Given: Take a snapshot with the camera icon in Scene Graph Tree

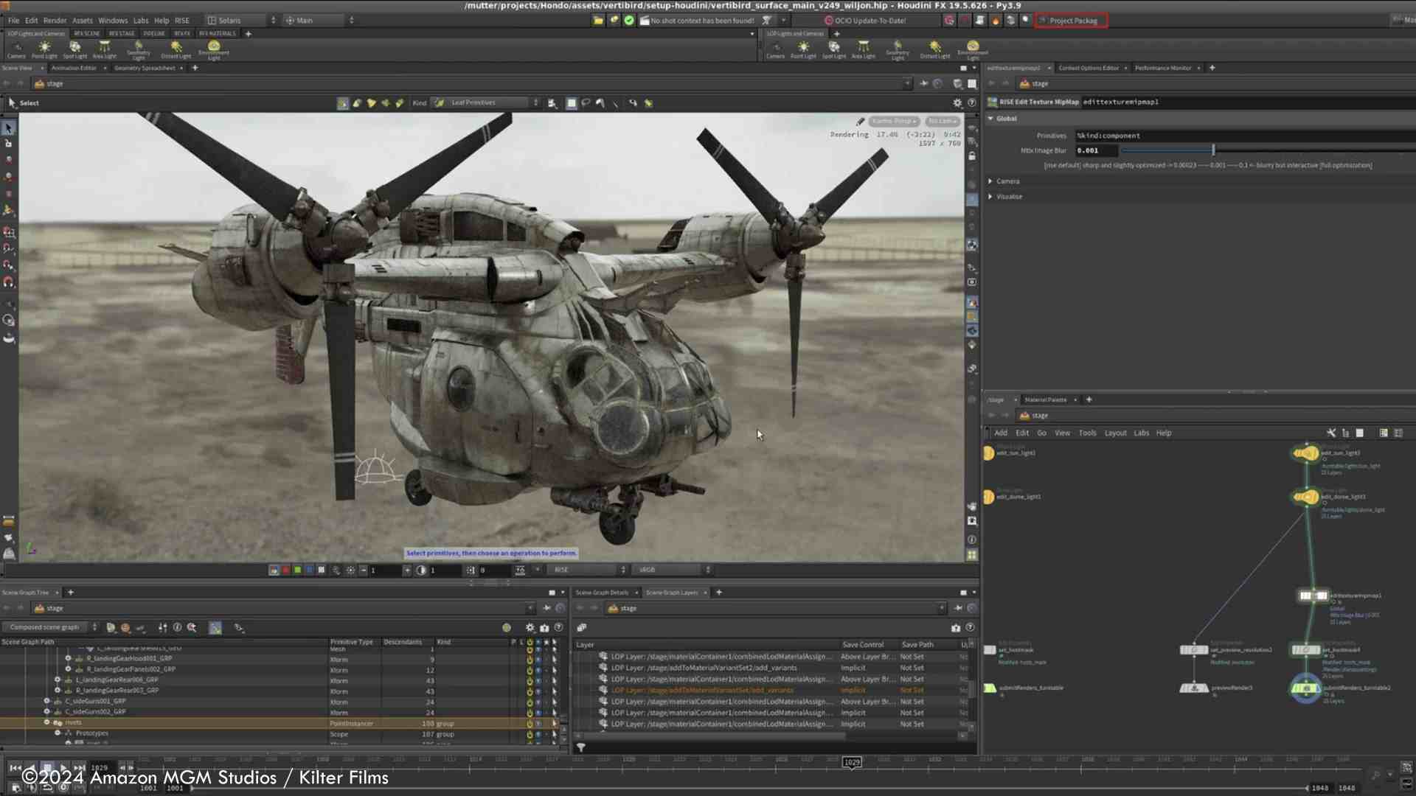Looking at the screenshot, I should [545, 627].
